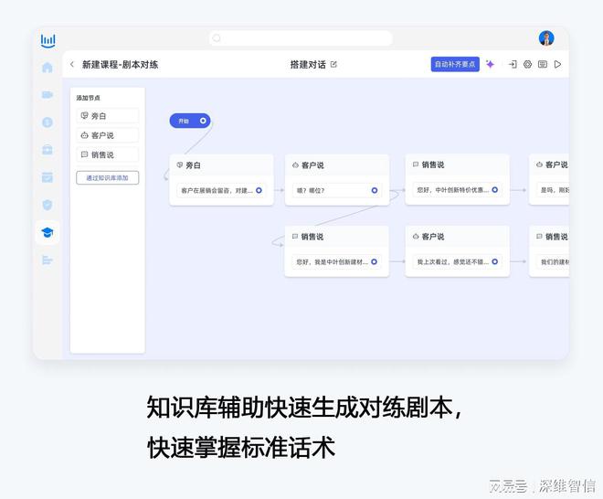Click the 自动补齐要点 button
Screen dimensions: 603x499
455,64
